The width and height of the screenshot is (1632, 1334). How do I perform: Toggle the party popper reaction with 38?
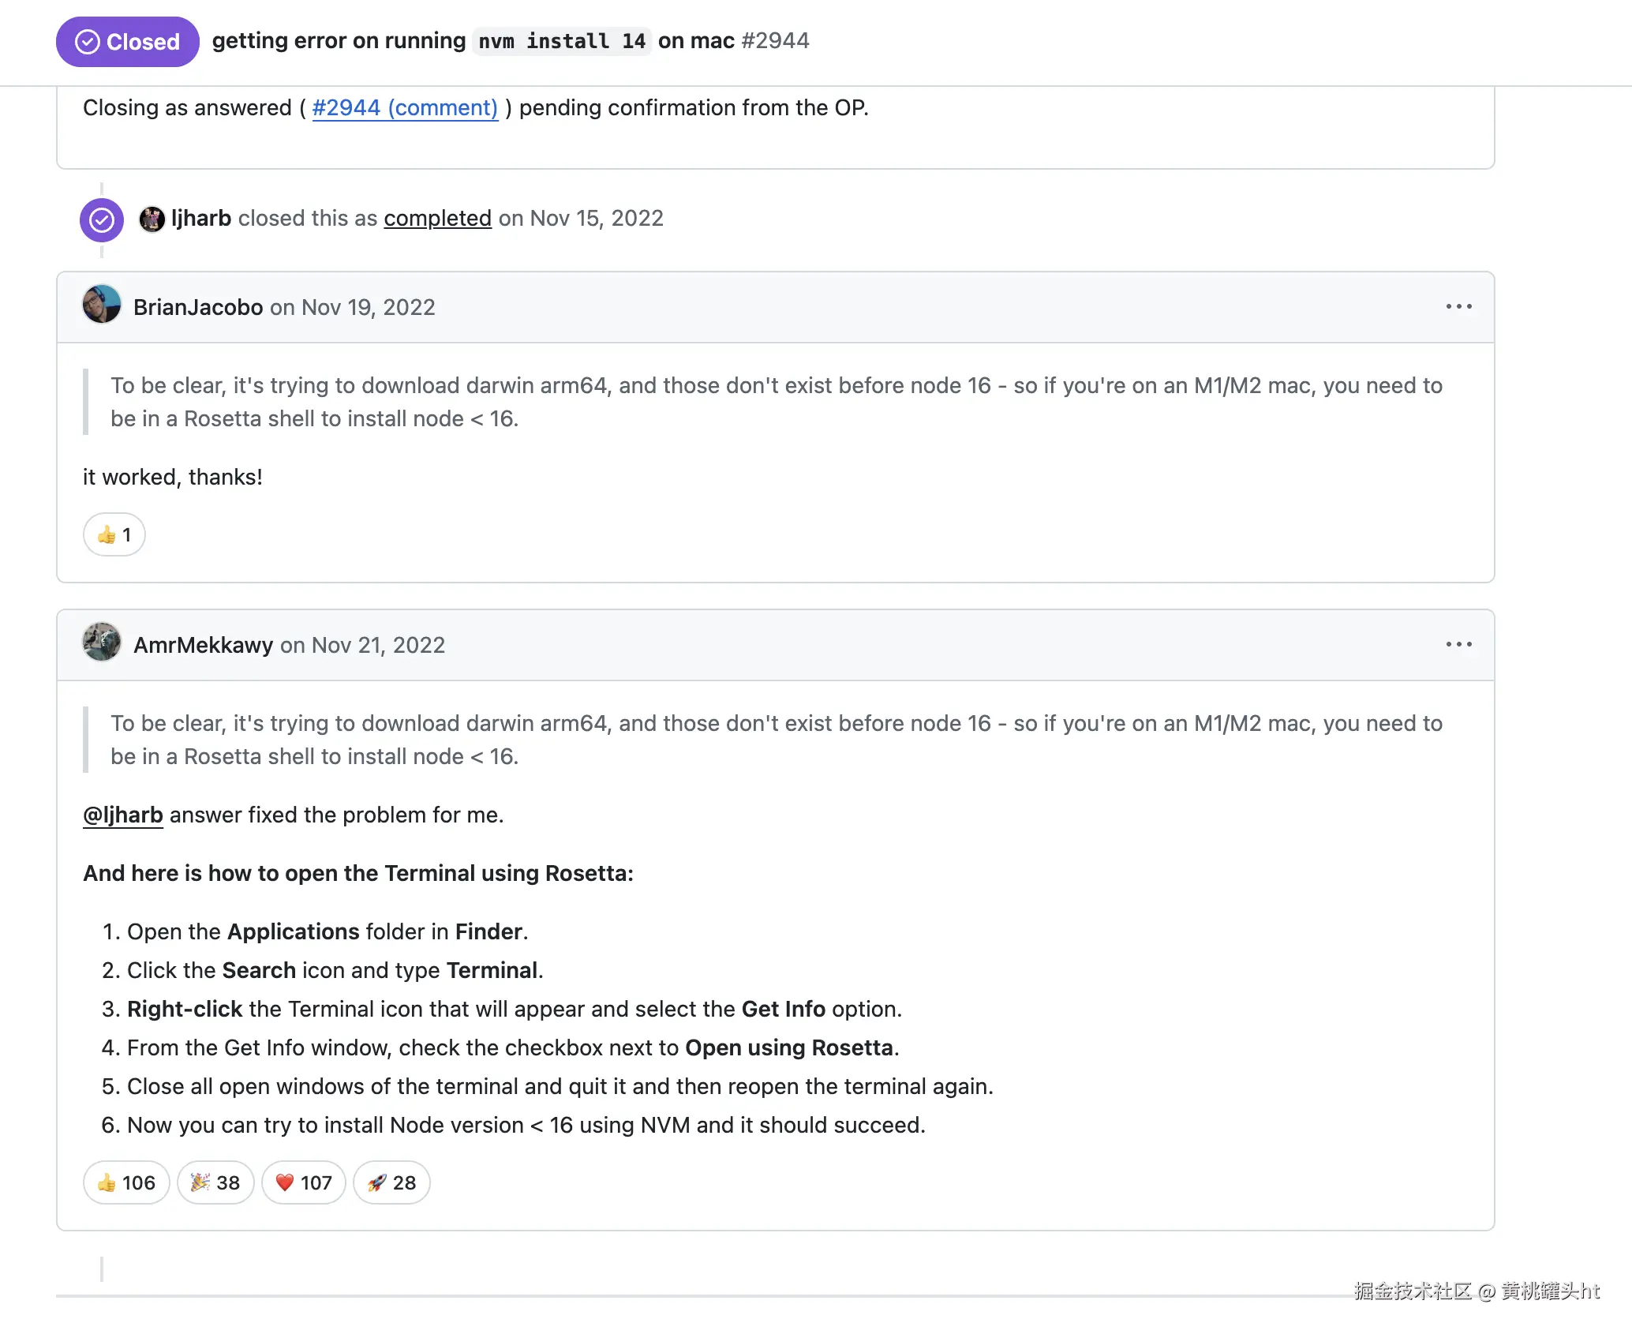click(215, 1182)
